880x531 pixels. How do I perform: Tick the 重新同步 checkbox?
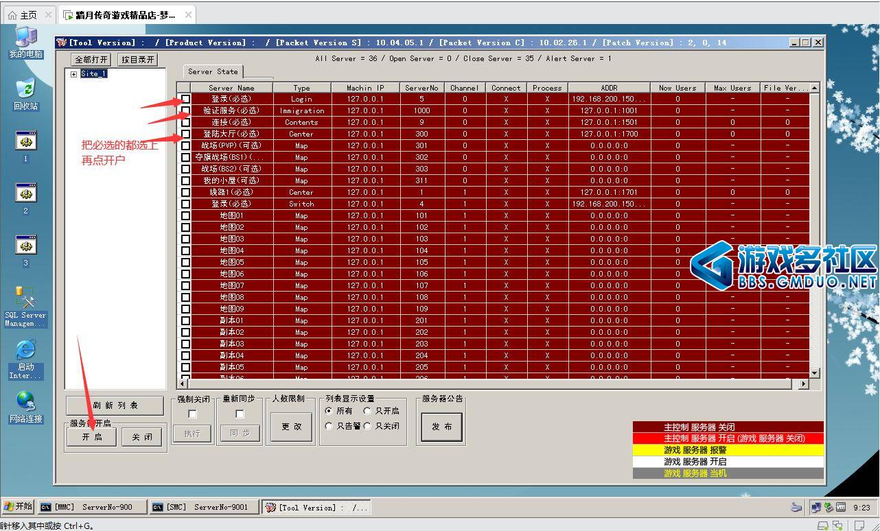pos(240,414)
